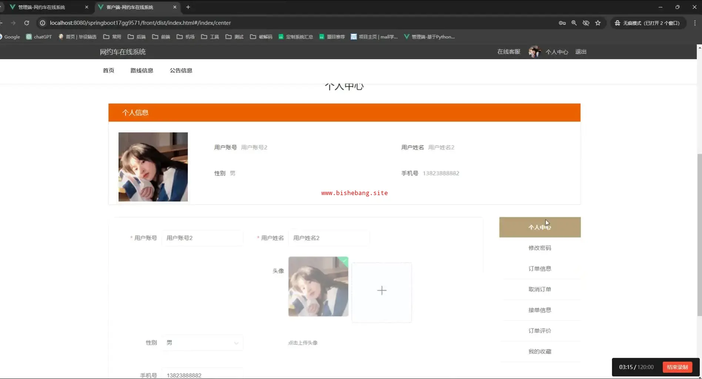702x379 pixels.
Task: Open the 常用 bookmarks folder
Action: (x=112, y=37)
